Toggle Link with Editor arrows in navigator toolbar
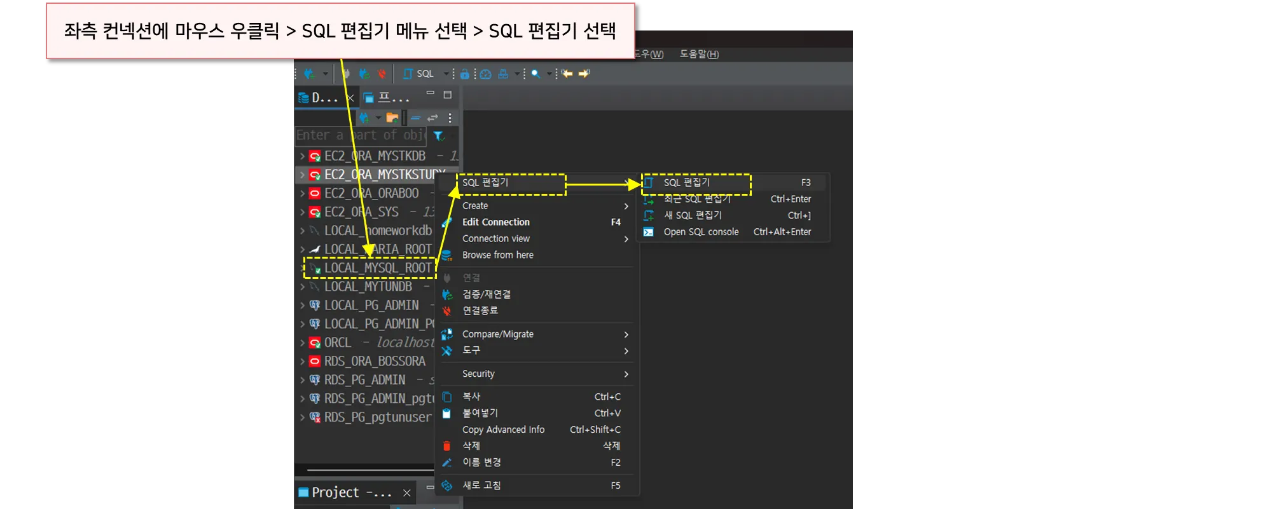 pyautogui.click(x=433, y=118)
